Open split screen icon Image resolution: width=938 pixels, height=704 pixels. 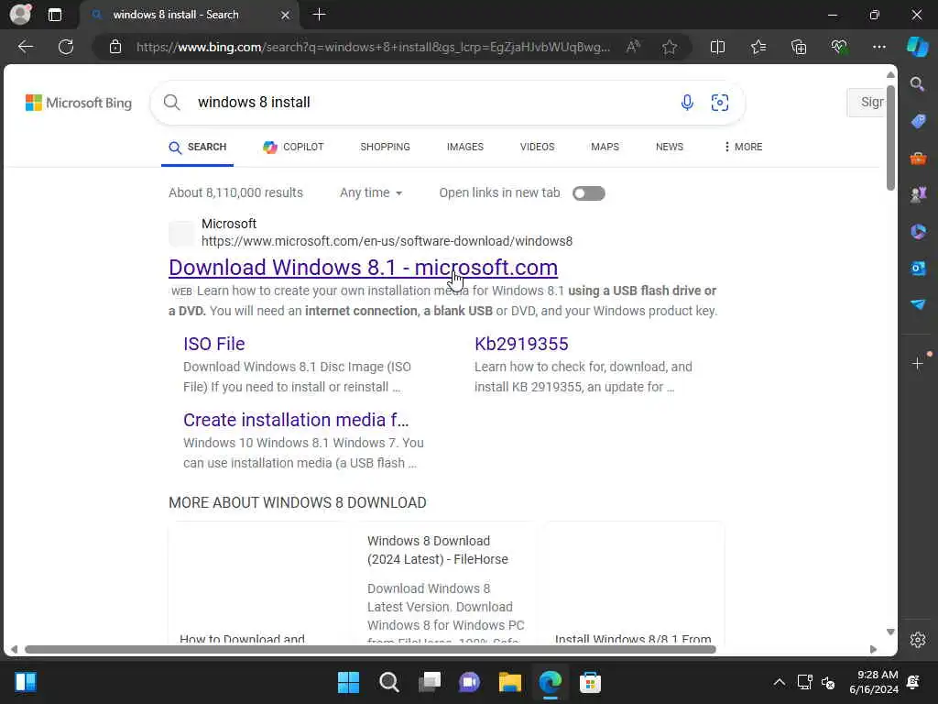pyautogui.click(x=717, y=47)
